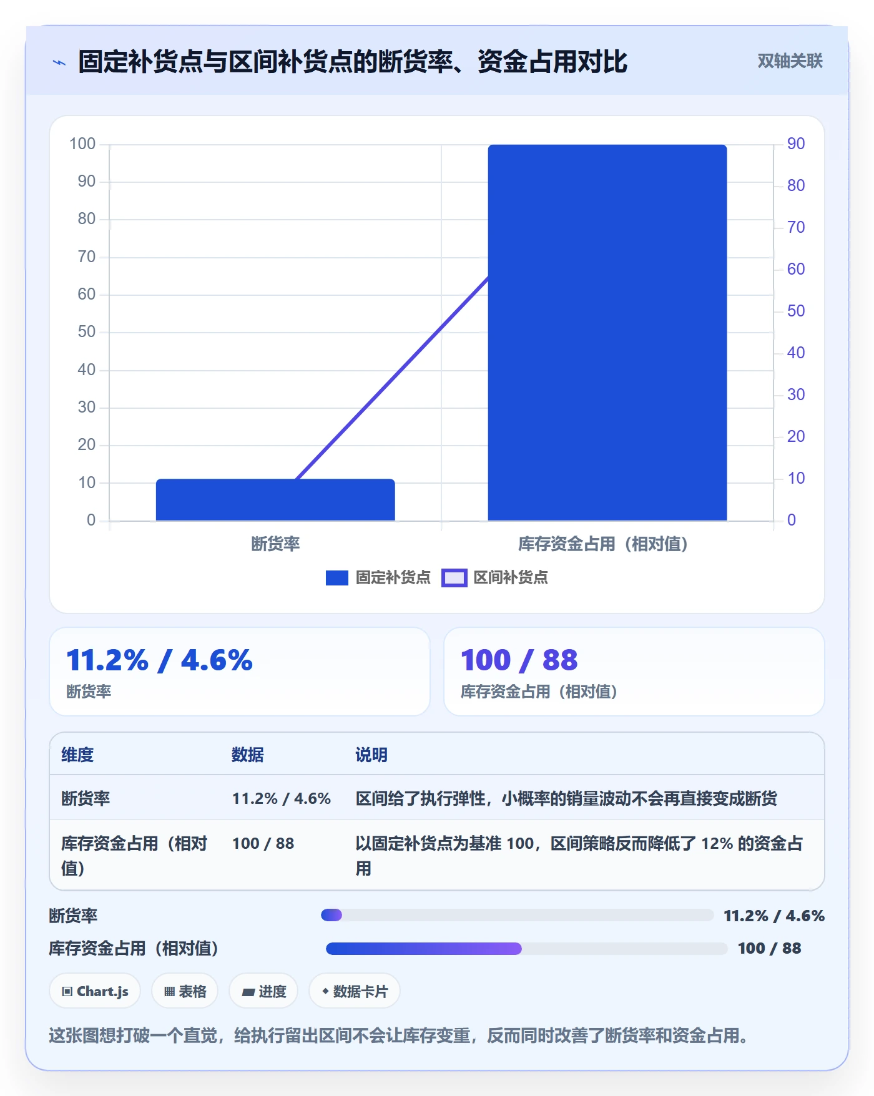Click the 100 / 88 value beside the progress bar
This screenshot has height=1096, width=874.
coord(769,949)
